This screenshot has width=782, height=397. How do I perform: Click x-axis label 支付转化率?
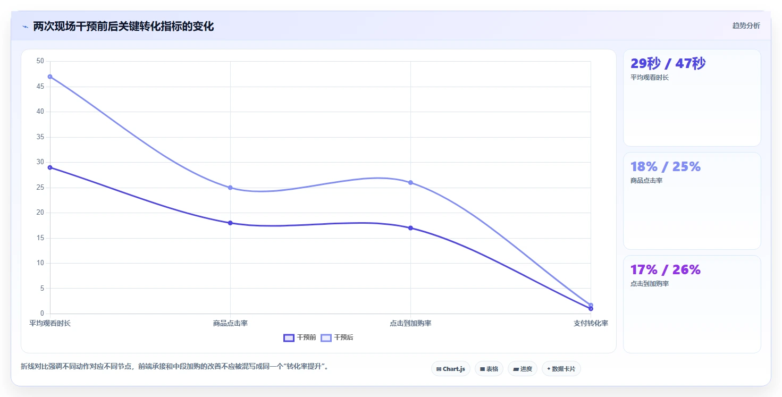(591, 323)
